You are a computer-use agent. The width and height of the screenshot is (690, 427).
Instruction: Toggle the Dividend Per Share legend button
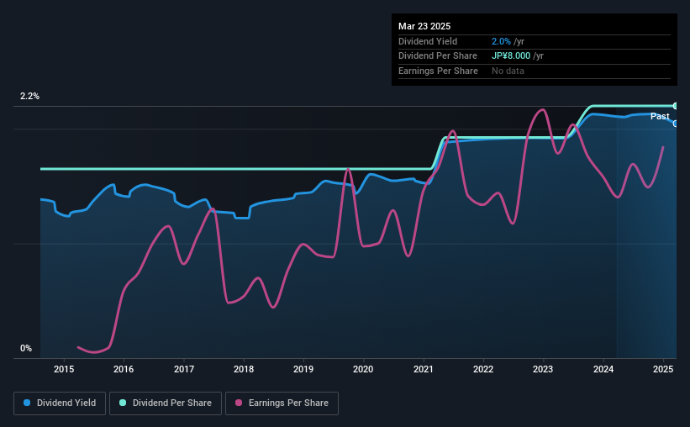pyautogui.click(x=166, y=403)
